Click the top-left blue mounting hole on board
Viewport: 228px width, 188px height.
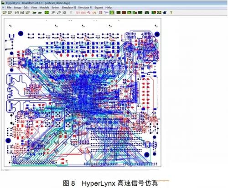click(x=21, y=33)
